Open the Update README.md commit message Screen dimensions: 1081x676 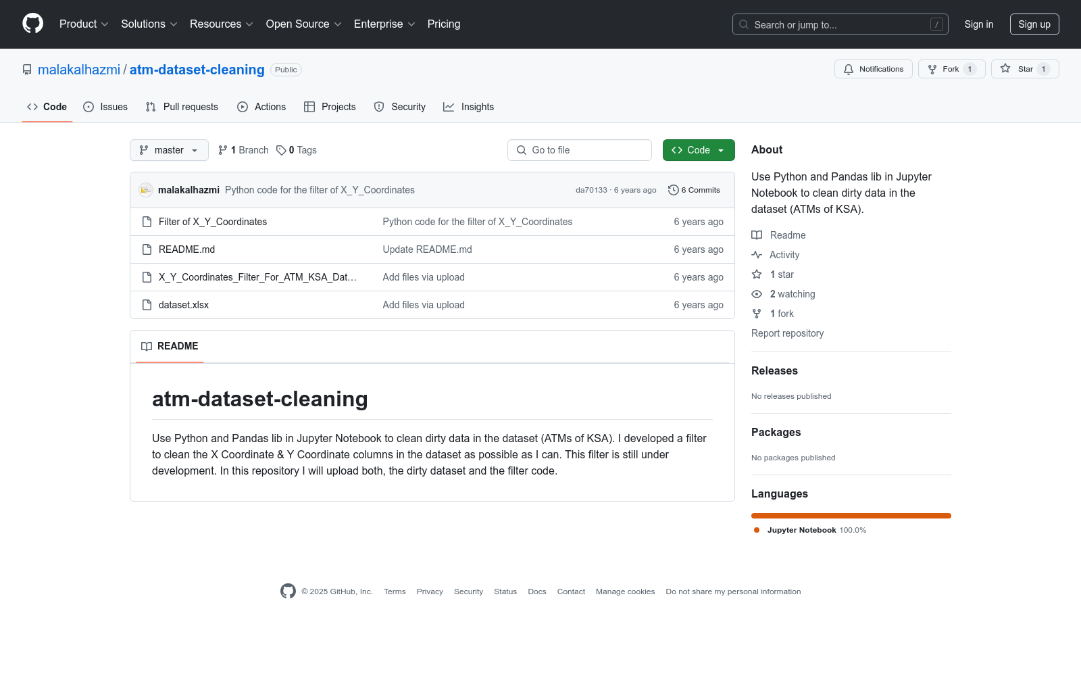428,249
